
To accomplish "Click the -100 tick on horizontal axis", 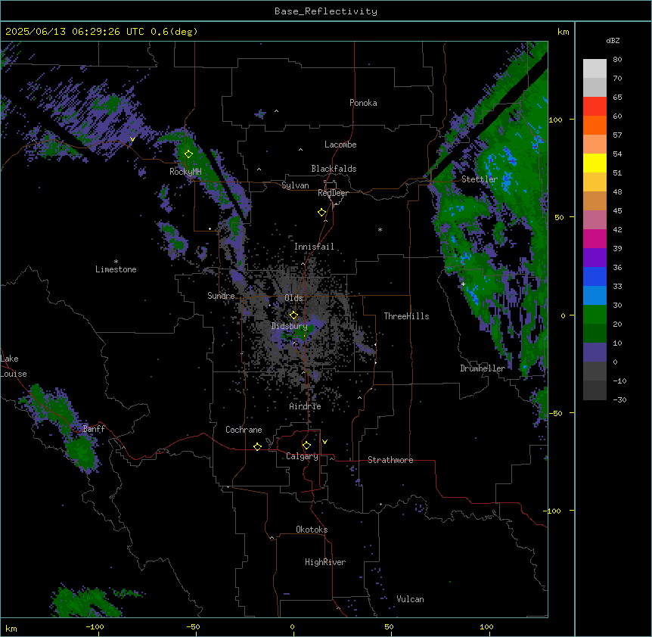I will coord(95,626).
